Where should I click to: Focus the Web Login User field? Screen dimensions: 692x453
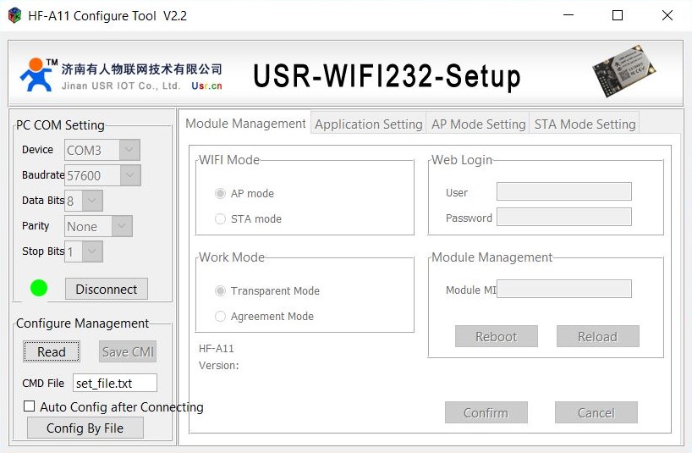coord(564,191)
